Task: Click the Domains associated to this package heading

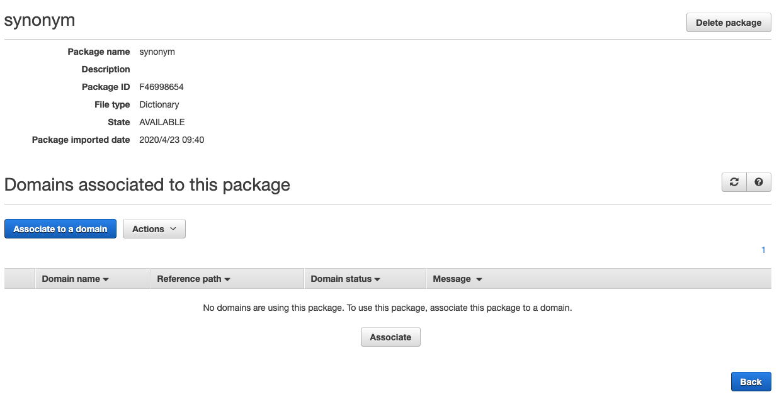Action: [147, 185]
